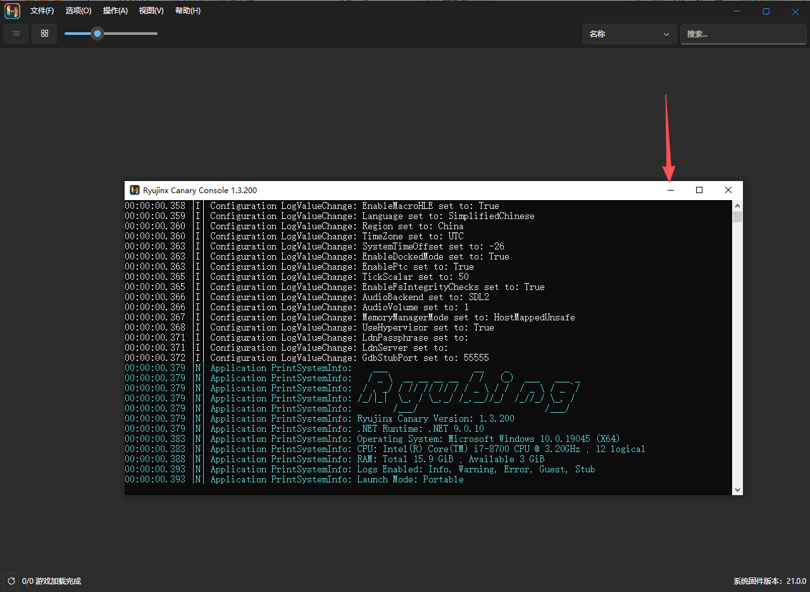Open the 视图(V) menu

click(x=151, y=11)
